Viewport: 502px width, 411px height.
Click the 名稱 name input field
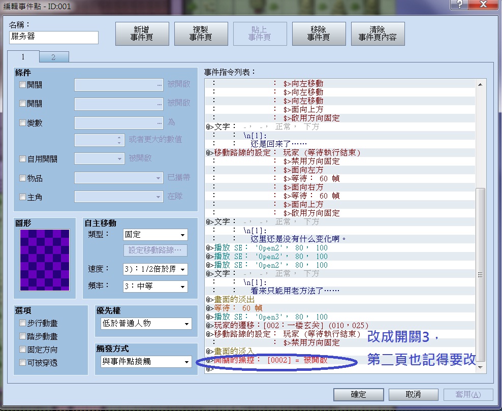[x=54, y=38]
